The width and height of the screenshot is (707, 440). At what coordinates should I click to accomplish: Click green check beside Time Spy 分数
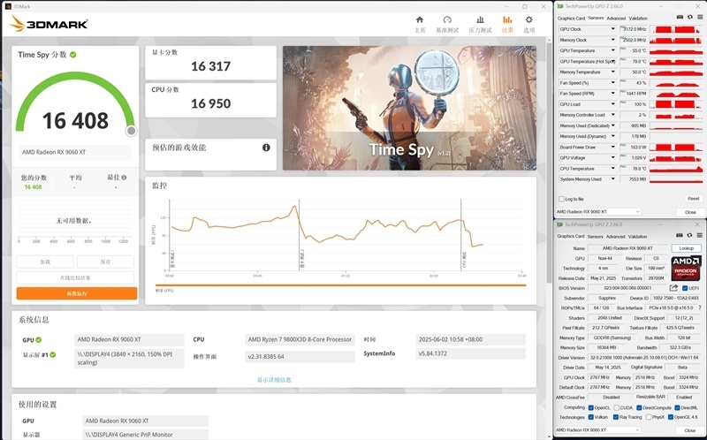click(x=73, y=55)
